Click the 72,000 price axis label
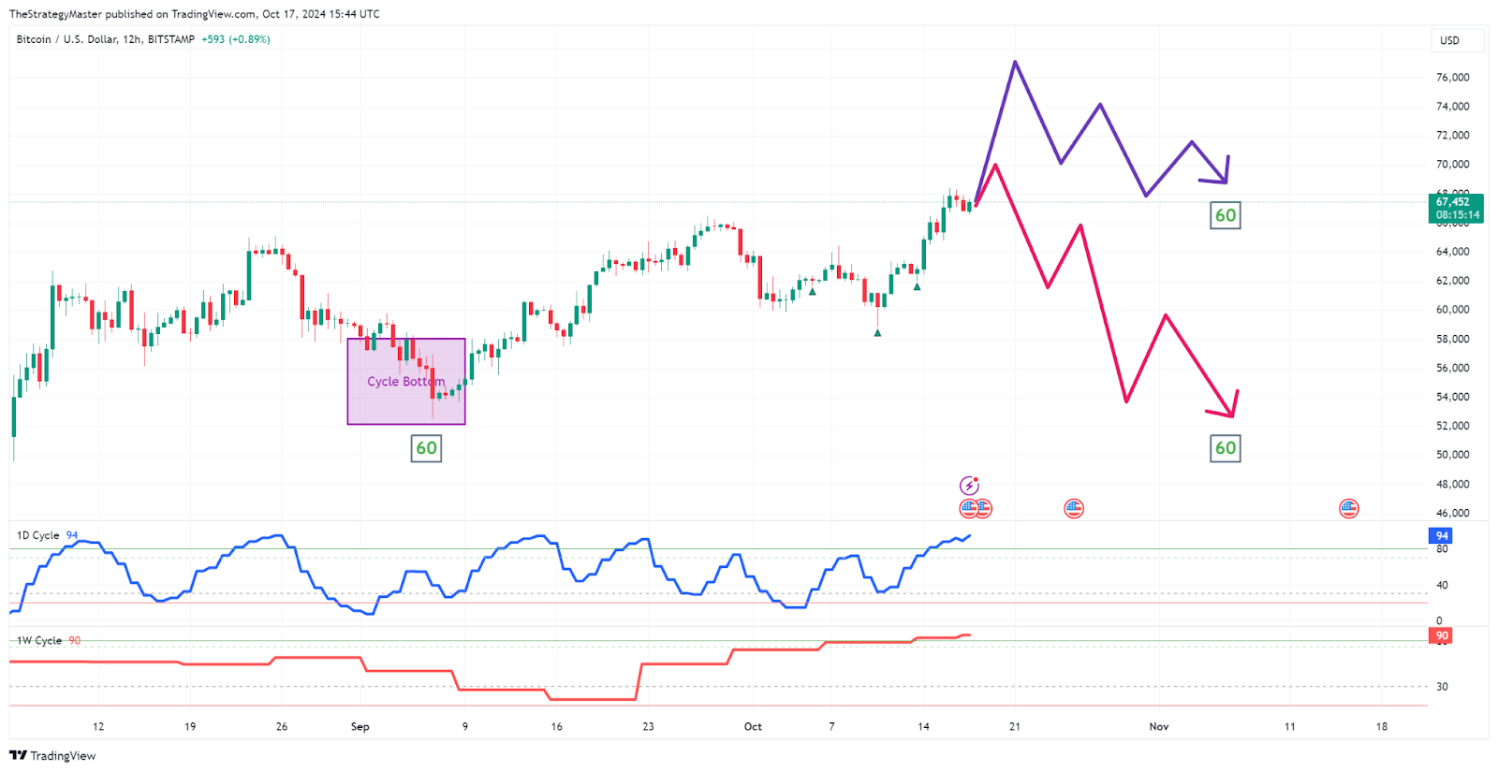The width and height of the screenshot is (1498, 772). coord(1453,135)
